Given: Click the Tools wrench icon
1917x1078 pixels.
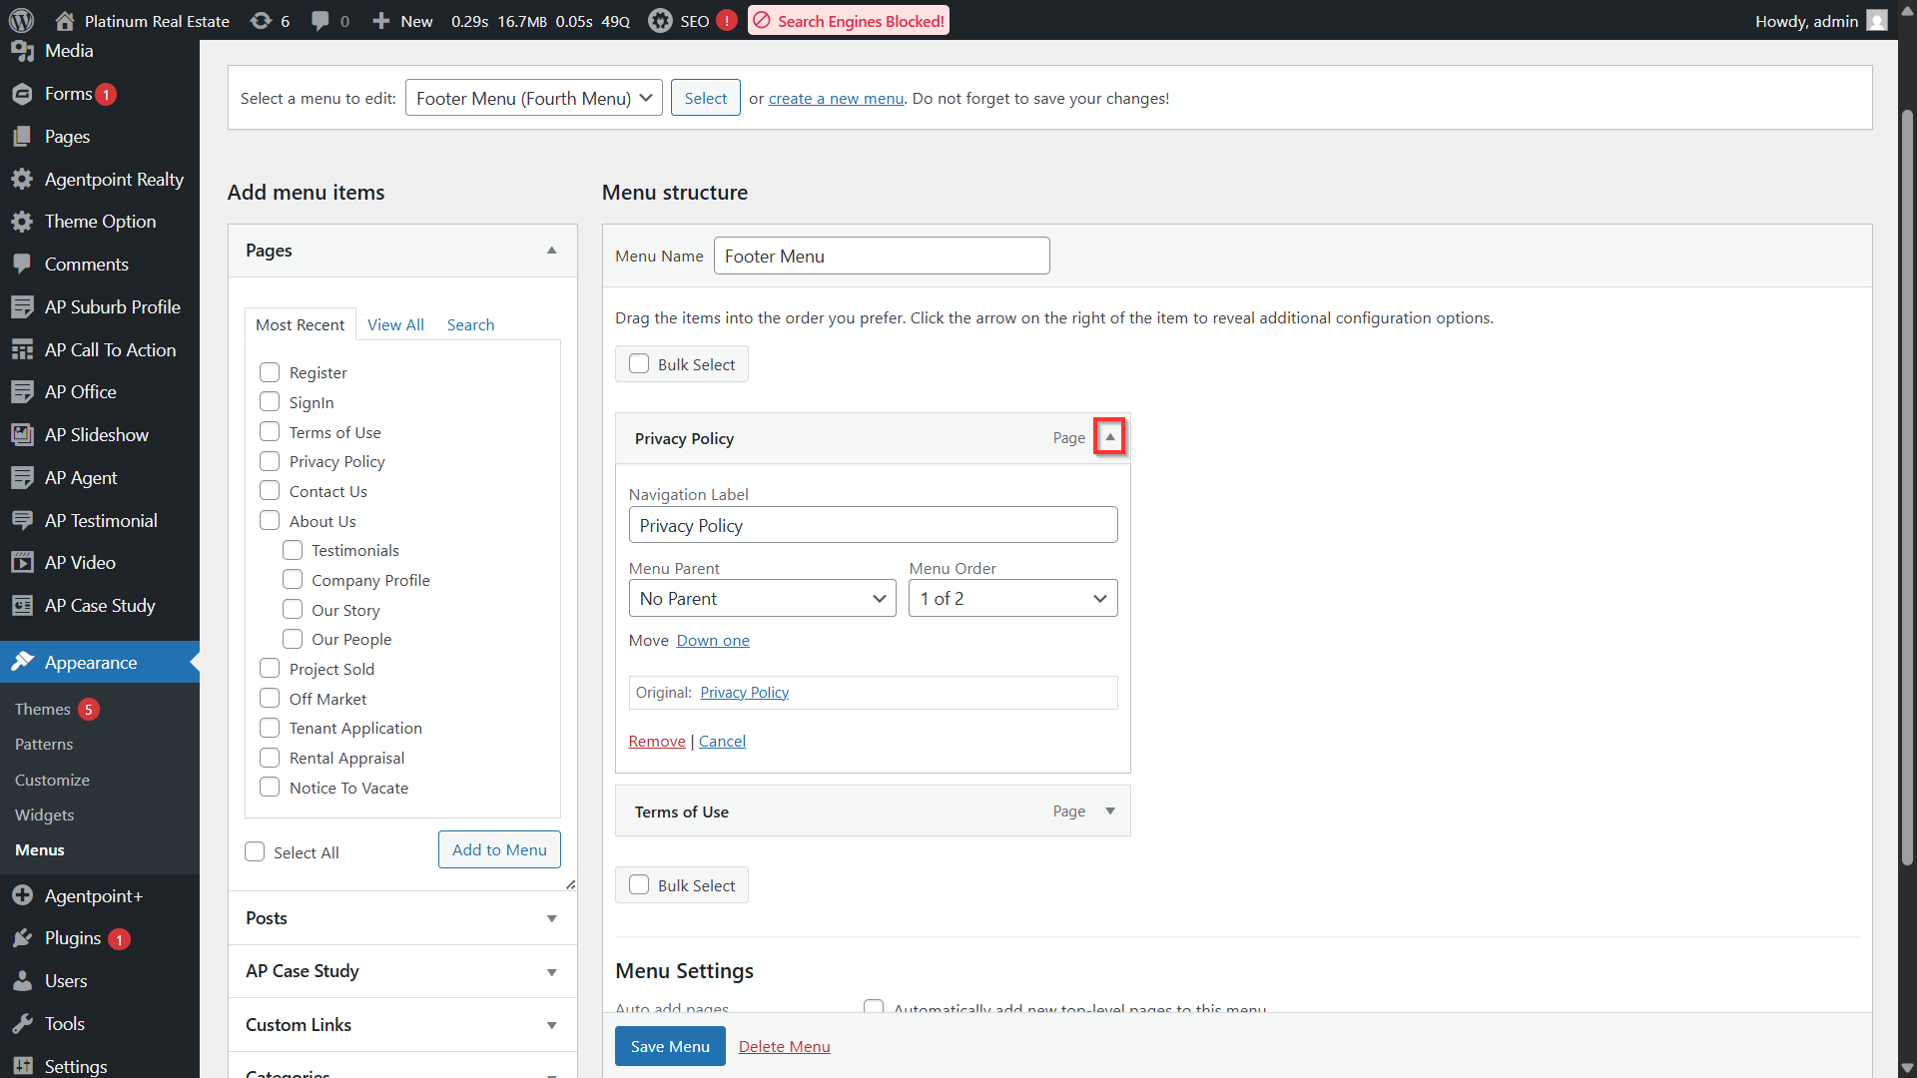Looking at the screenshot, I should 22,1024.
